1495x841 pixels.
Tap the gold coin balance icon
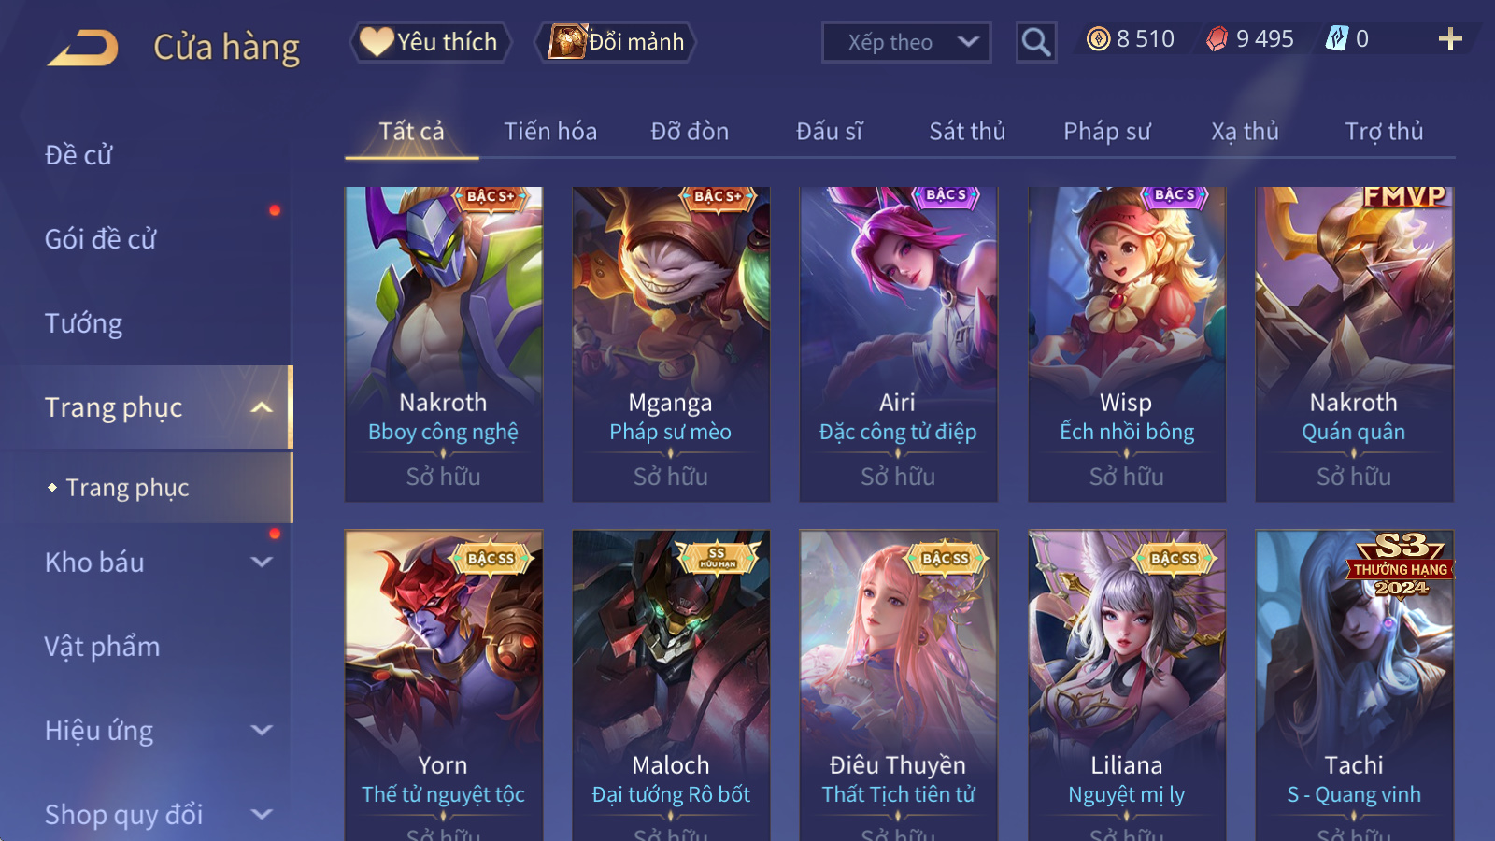click(x=1099, y=39)
